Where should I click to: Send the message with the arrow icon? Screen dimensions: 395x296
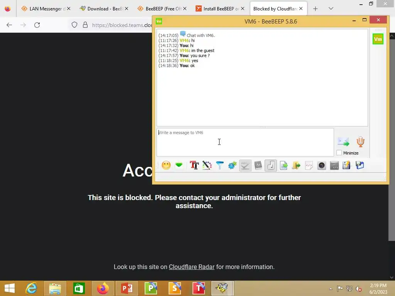coord(343,142)
